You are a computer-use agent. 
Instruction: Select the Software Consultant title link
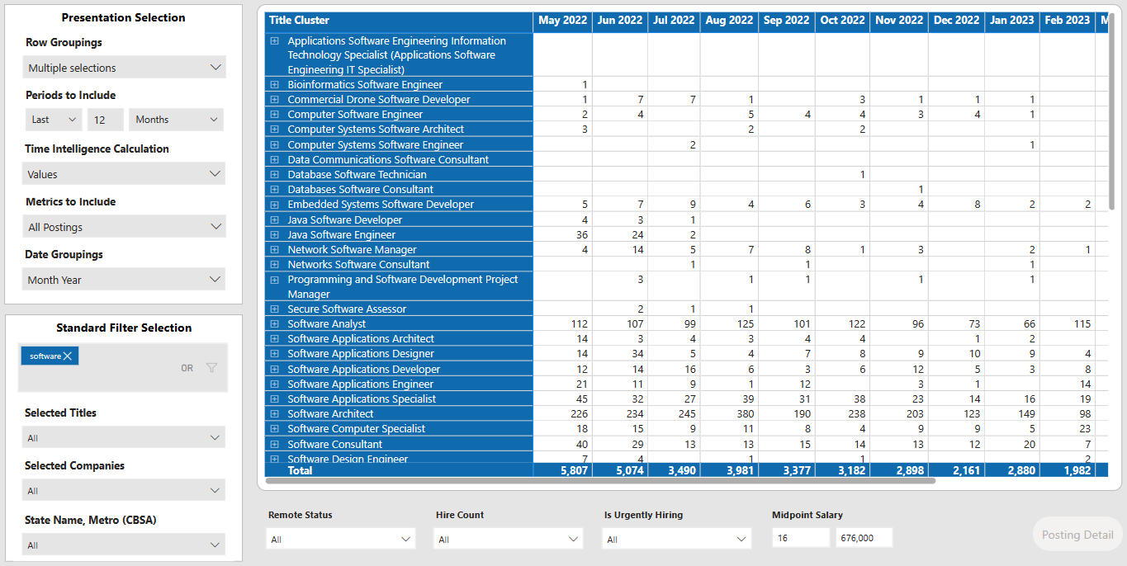point(334,444)
